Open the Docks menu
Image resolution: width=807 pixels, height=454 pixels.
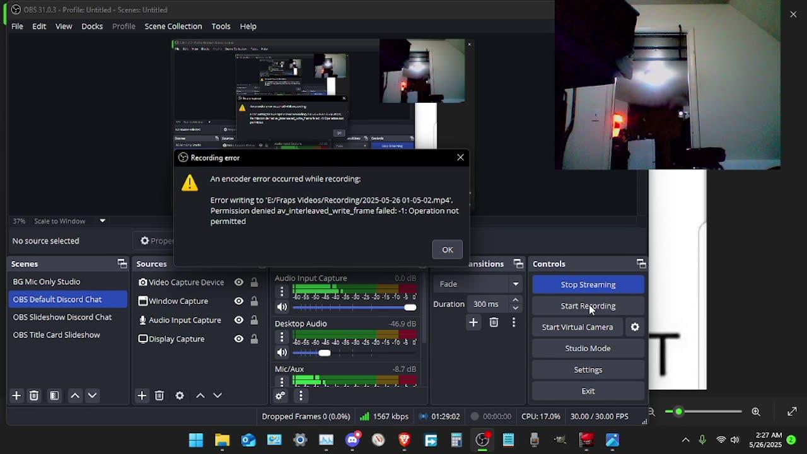(92, 26)
